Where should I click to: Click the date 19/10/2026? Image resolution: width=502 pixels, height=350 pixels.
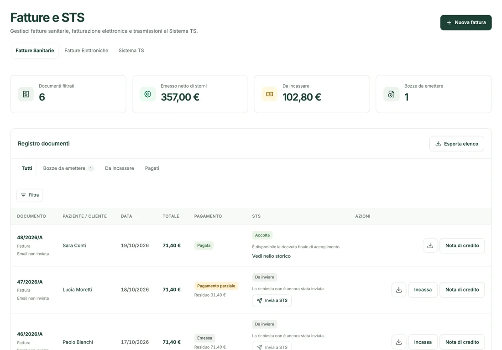(x=135, y=246)
